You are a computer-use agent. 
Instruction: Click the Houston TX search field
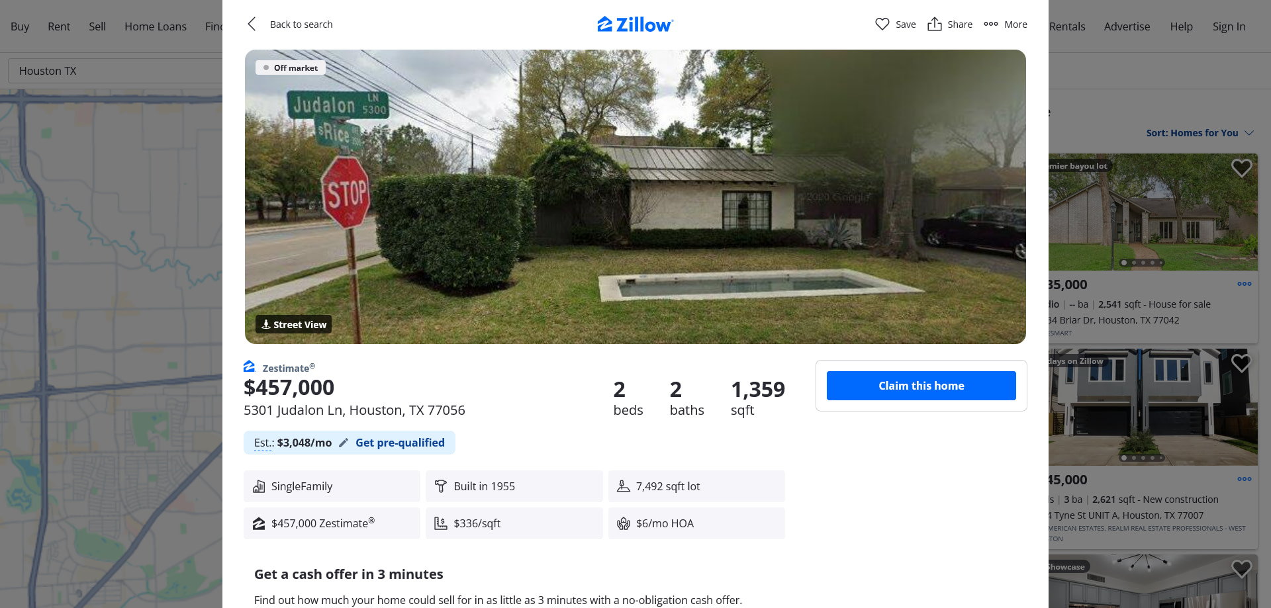point(115,71)
